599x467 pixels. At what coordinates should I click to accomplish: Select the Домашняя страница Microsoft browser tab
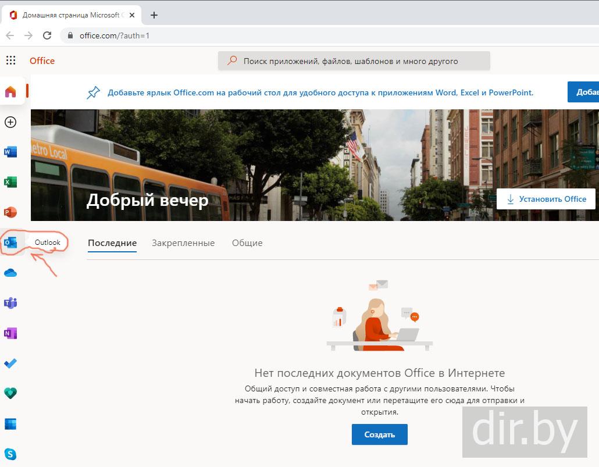pyautogui.click(x=72, y=15)
